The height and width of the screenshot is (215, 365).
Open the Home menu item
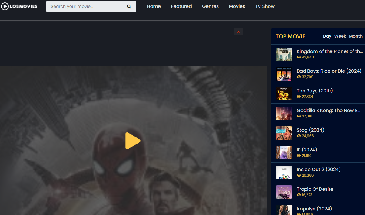coord(154,6)
